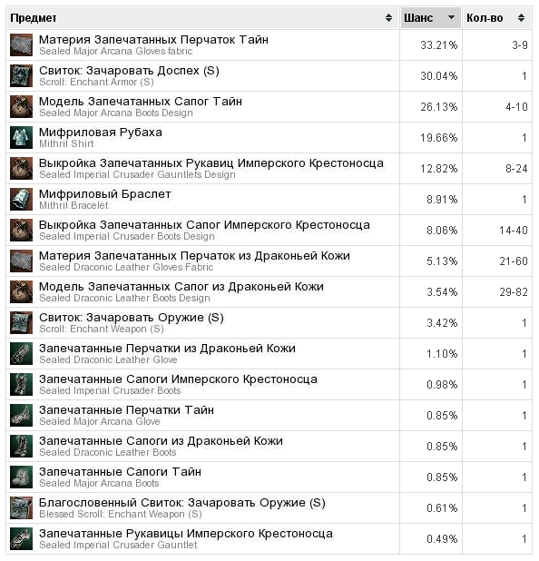The height and width of the screenshot is (561, 539).
Task: Open Запечатанные Перчатки Тайн link
Action: (x=126, y=409)
